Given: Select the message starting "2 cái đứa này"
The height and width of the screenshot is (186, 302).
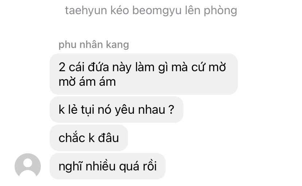Looking at the screenshot, I should [144, 74].
